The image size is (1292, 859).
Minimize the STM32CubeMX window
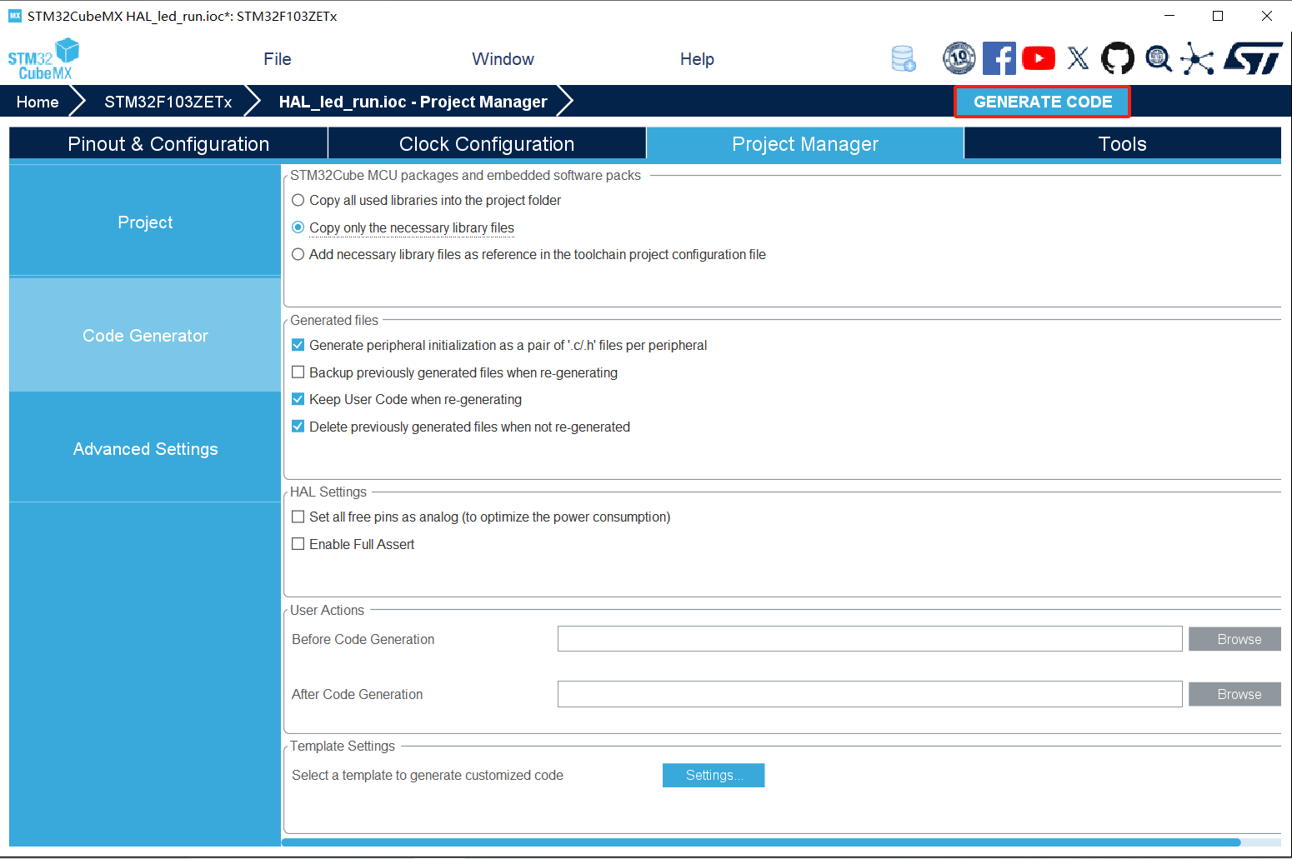click(x=1169, y=16)
